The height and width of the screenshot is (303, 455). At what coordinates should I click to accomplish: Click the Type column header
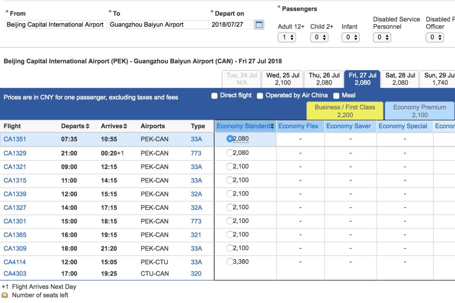click(x=198, y=126)
